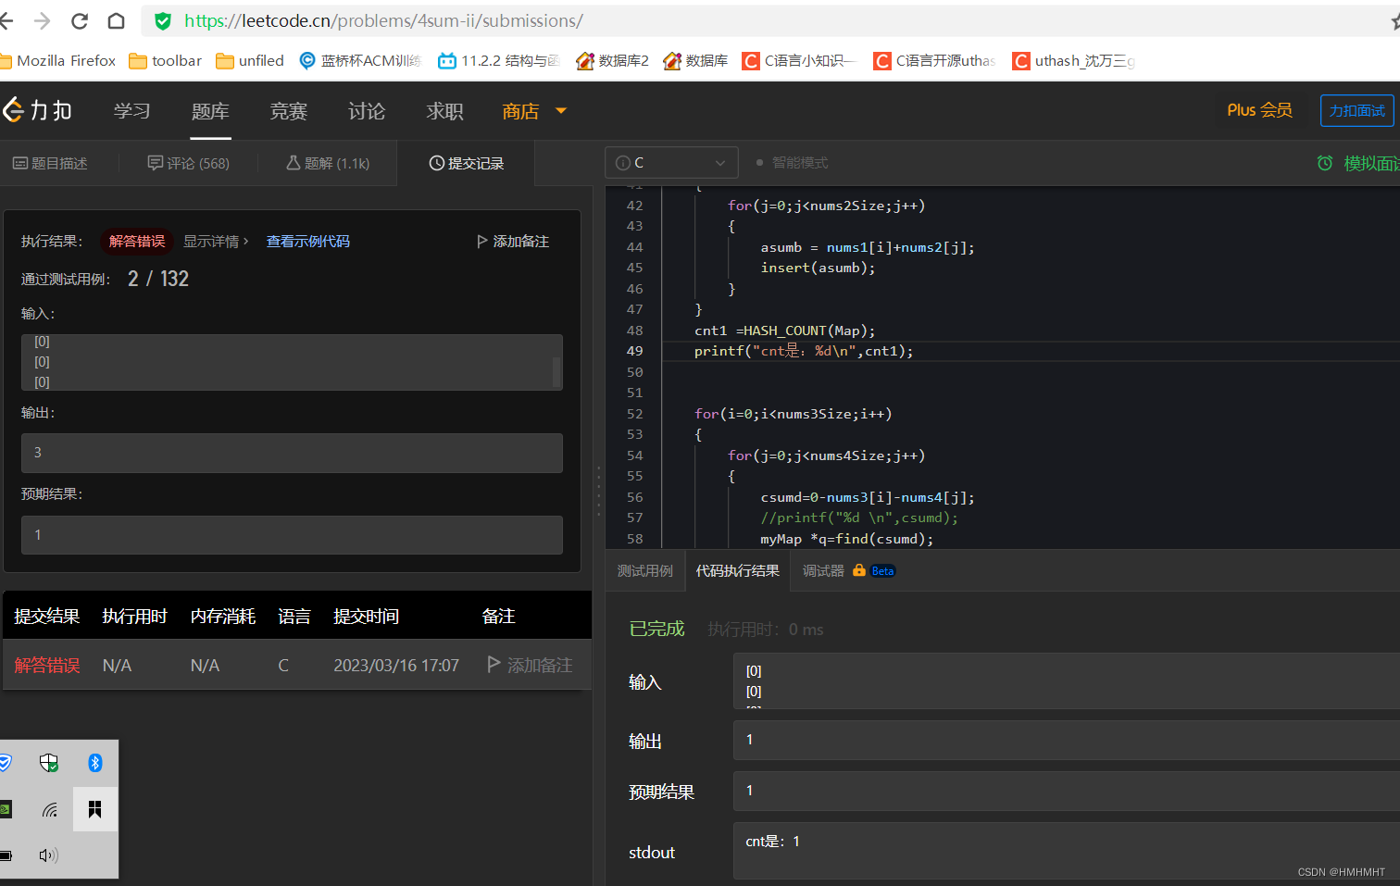This screenshot has width=1400, height=886.
Task: Click the green security shield icon
Action: (x=163, y=21)
